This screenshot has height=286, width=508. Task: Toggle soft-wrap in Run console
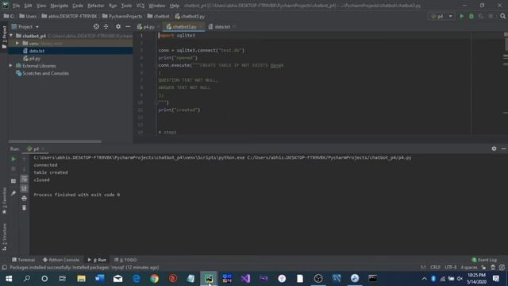24,179
